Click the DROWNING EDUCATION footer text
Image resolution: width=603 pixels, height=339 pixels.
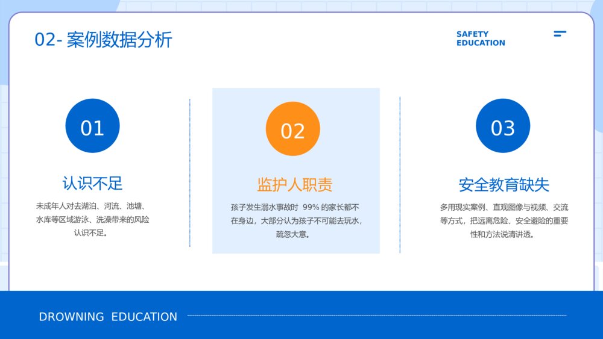(108, 317)
